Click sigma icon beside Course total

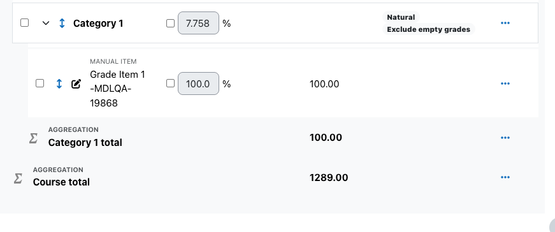click(18, 178)
